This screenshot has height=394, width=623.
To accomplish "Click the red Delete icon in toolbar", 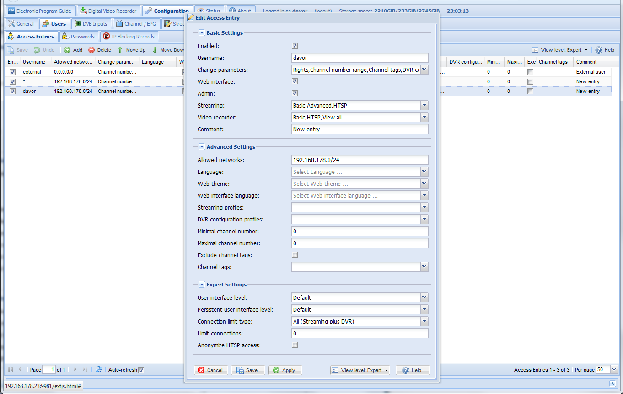I will point(91,50).
